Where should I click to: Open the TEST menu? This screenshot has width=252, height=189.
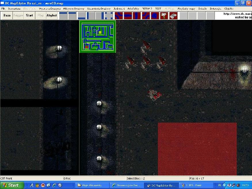(x=158, y=9)
